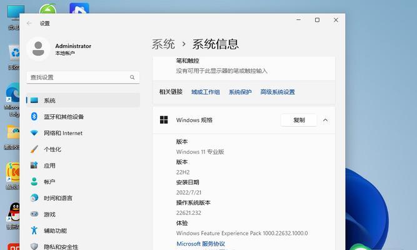The height and width of the screenshot is (250, 417).
Task: Click the back arrow in Settings
Action: point(29,23)
